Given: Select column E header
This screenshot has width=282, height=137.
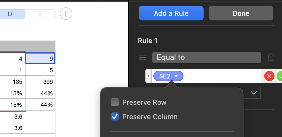Looking at the screenshot, I should (x=40, y=14).
